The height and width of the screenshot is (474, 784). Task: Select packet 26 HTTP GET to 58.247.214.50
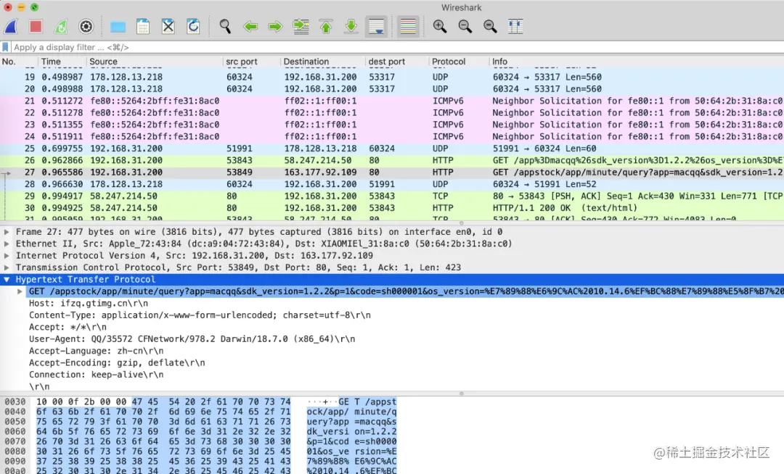pos(392,160)
